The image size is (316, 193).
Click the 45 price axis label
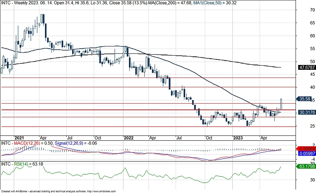[x=313, y=74]
